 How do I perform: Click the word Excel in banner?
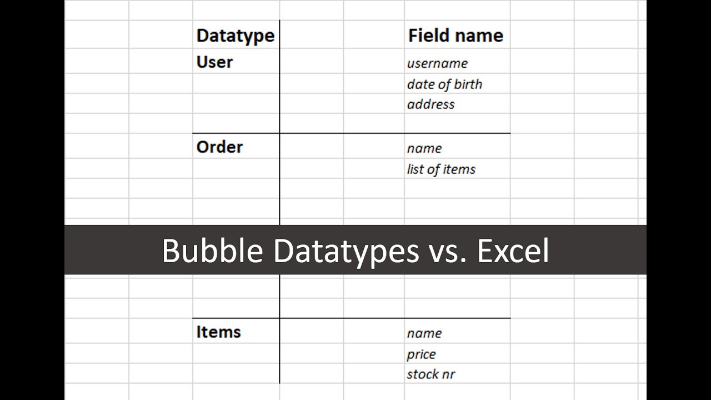coord(513,251)
